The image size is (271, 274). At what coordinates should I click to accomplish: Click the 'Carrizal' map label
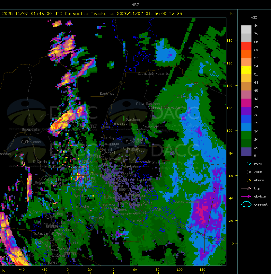[x=97, y=218]
